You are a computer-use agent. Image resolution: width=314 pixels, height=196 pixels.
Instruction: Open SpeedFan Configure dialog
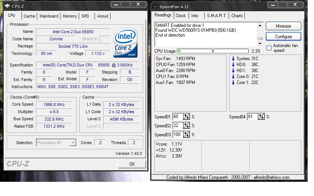[x=283, y=37]
